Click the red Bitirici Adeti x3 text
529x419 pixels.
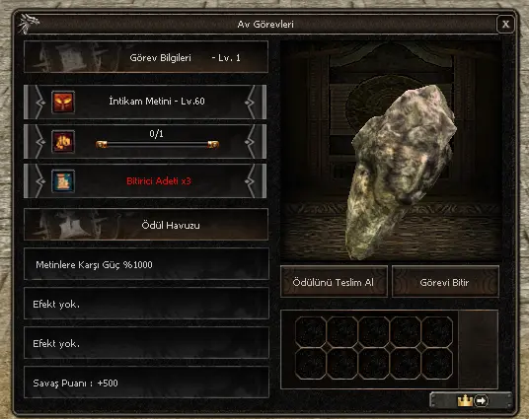[159, 181]
